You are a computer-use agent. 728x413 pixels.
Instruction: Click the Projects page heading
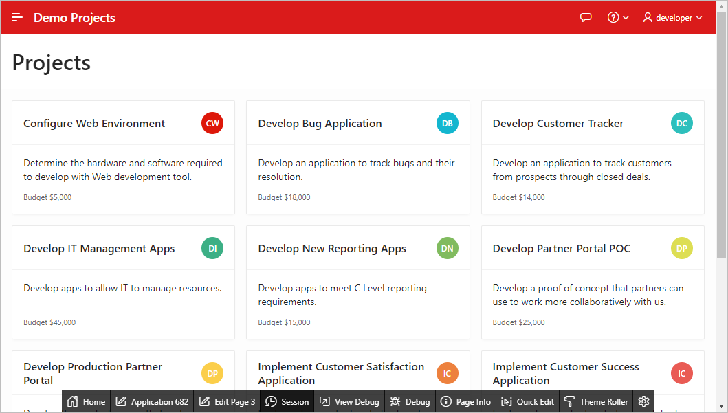[51, 63]
